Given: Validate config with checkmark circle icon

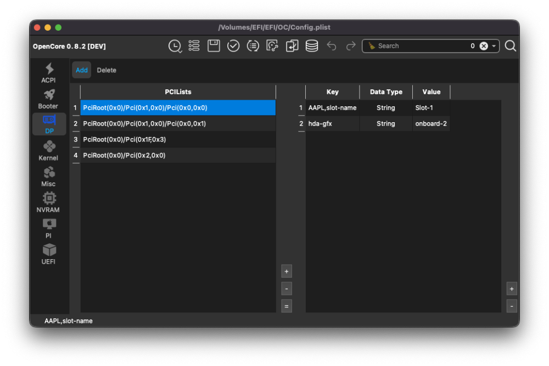Looking at the screenshot, I should [233, 46].
